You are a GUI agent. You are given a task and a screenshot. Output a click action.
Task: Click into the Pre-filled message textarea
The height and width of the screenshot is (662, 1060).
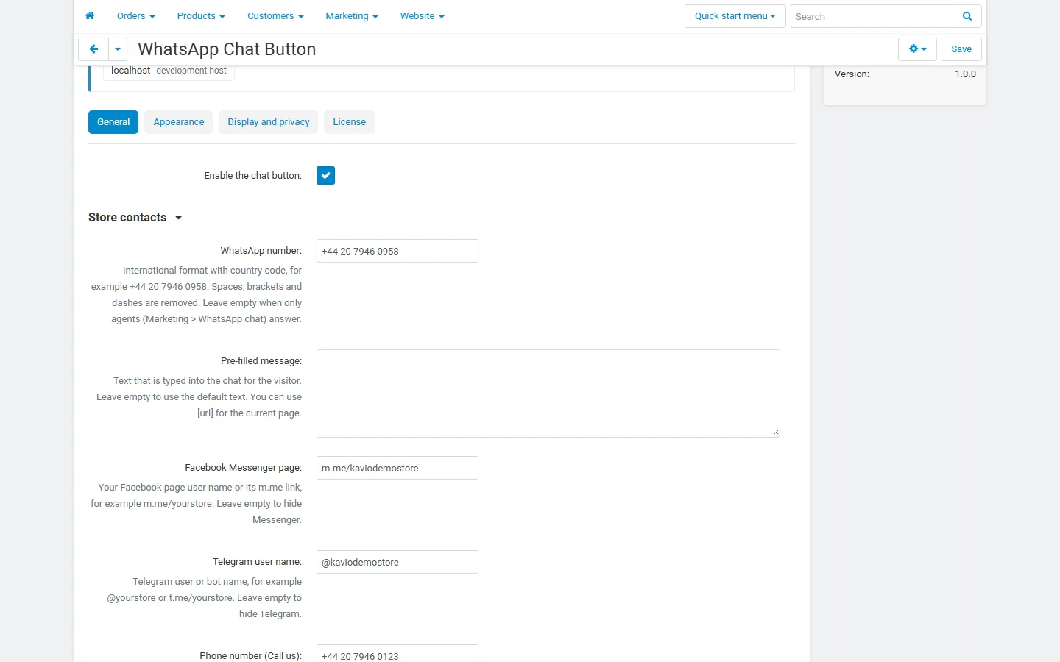click(x=548, y=394)
